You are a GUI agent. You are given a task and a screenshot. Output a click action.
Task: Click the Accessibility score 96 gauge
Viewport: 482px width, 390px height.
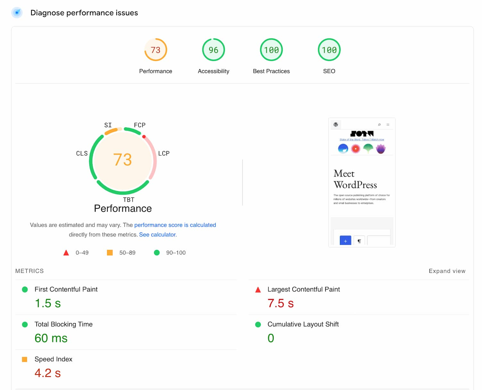(x=213, y=50)
